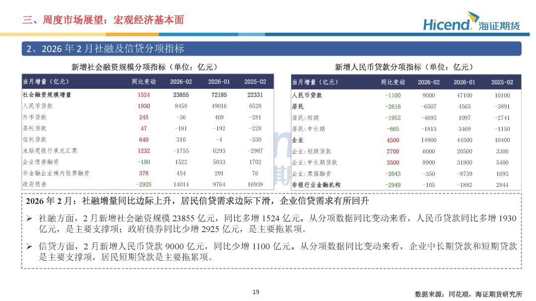
Task: Click value -8739 in the right table
Action: pyautogui.click(x=465, y=174)
